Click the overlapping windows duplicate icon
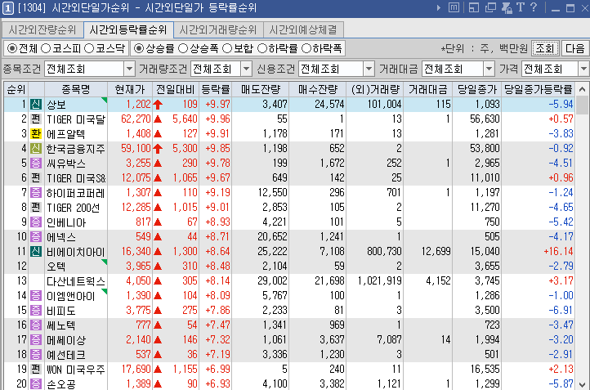The height and width of the screenshot is (390, 590). click(490, 7)
